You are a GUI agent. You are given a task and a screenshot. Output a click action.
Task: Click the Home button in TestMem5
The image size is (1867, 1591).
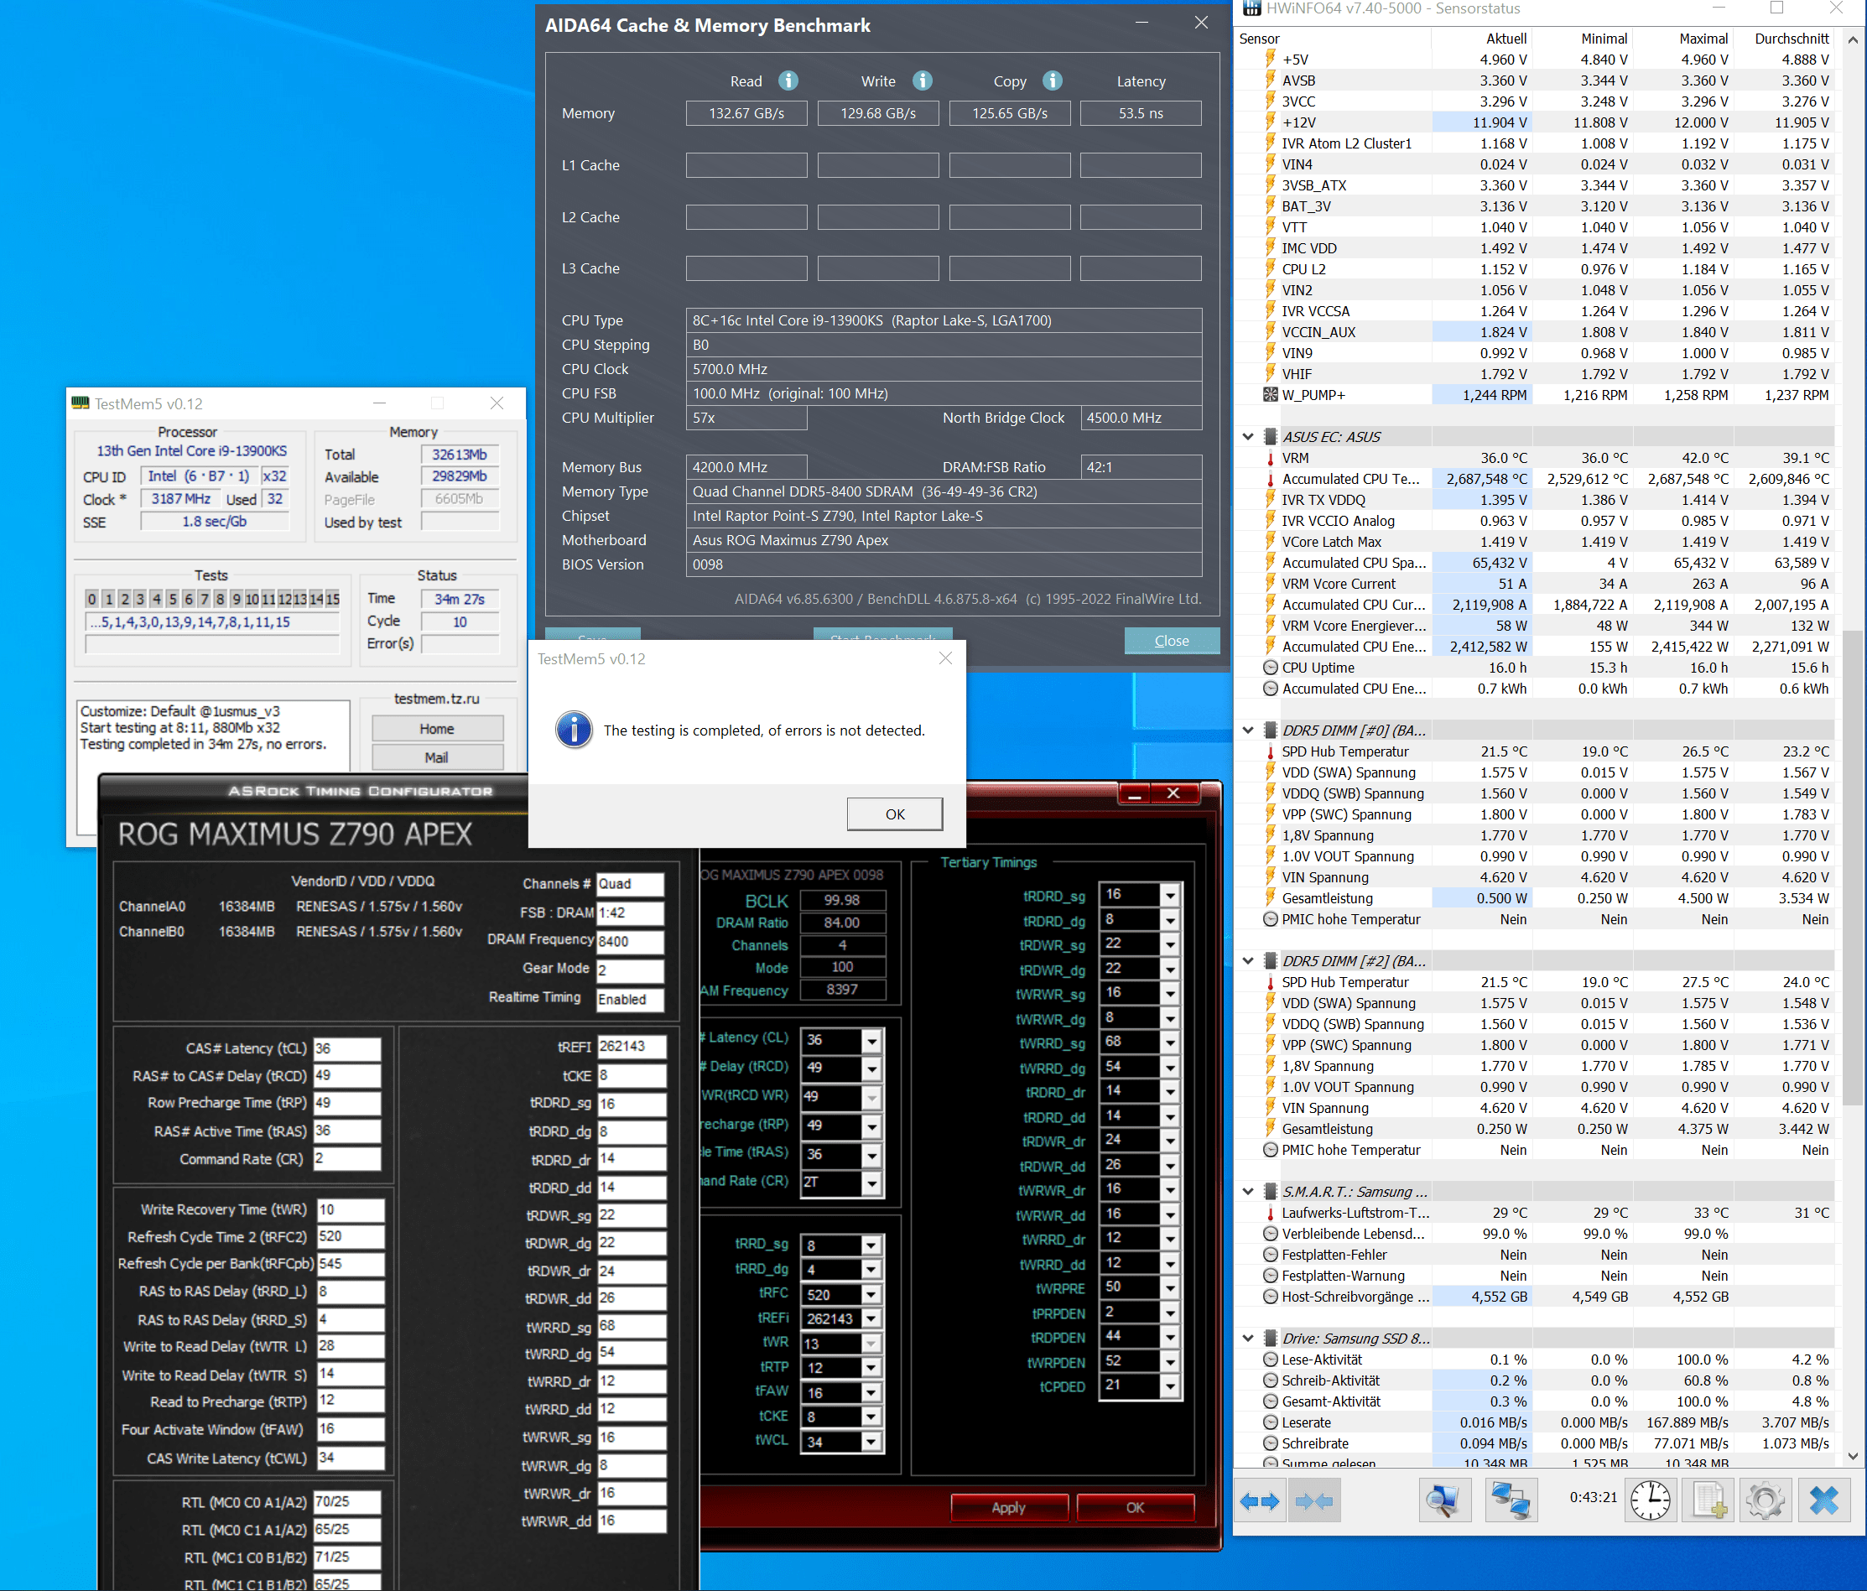coord(437,729)
